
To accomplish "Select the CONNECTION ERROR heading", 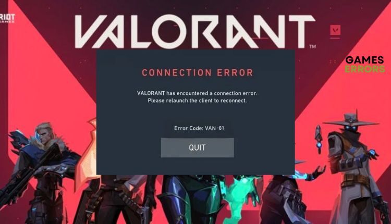I will point(198,72).
